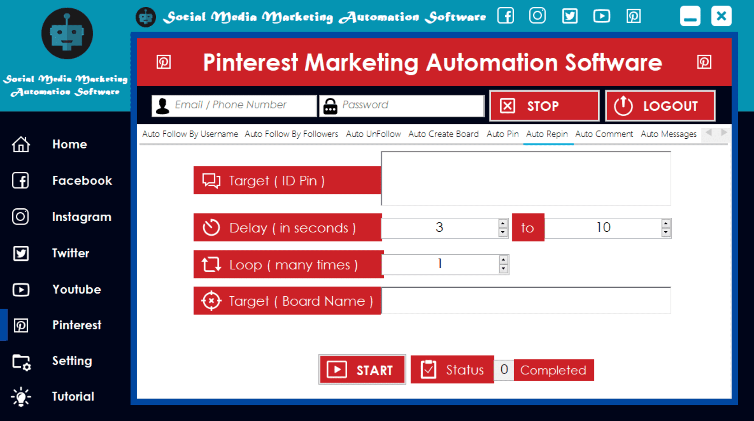Increase the minimum delay value
The height and width of the screenshot is (421, 754).
click(503, 223)
